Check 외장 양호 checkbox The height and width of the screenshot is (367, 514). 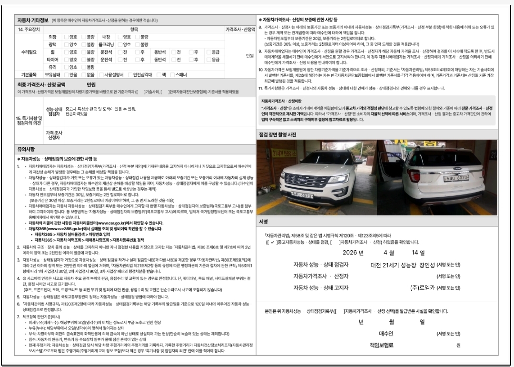66,37
